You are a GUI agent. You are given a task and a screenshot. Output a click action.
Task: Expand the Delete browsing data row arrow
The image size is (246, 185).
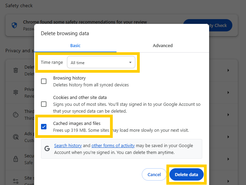tap(228, 70)
